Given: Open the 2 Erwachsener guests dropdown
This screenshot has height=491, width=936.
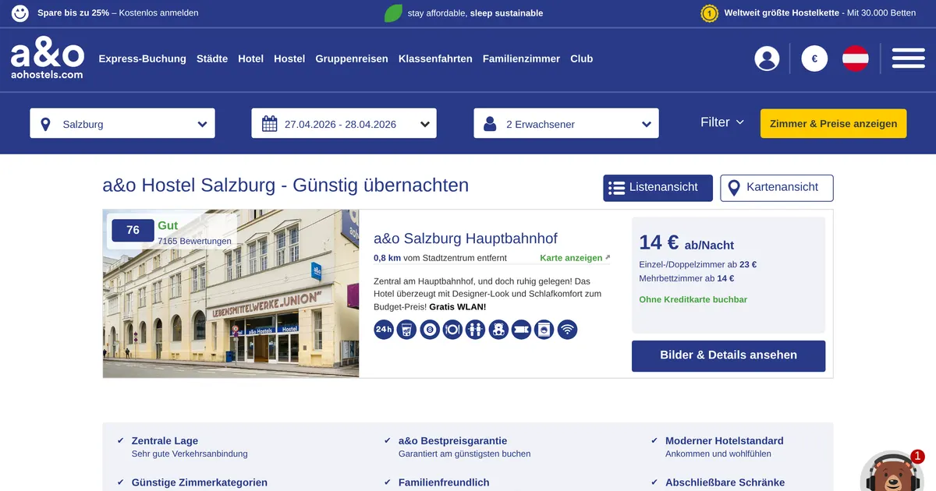Looking at the screenshot, I should [566, 123].
